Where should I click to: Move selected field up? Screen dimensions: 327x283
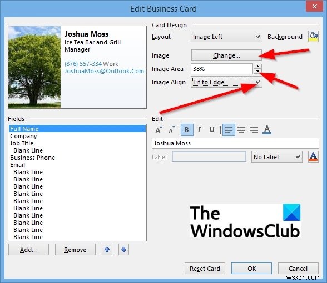point(107,249)
